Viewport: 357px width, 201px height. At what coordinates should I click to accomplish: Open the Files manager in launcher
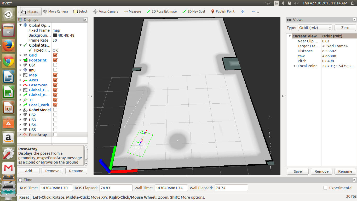8,30
